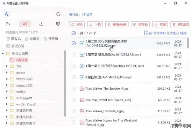The width and height of the screenshot is (191, 128).
Task: Check the 3.第三集 哺乳动物 file checkbox
Action: click(x=74, y=55)
